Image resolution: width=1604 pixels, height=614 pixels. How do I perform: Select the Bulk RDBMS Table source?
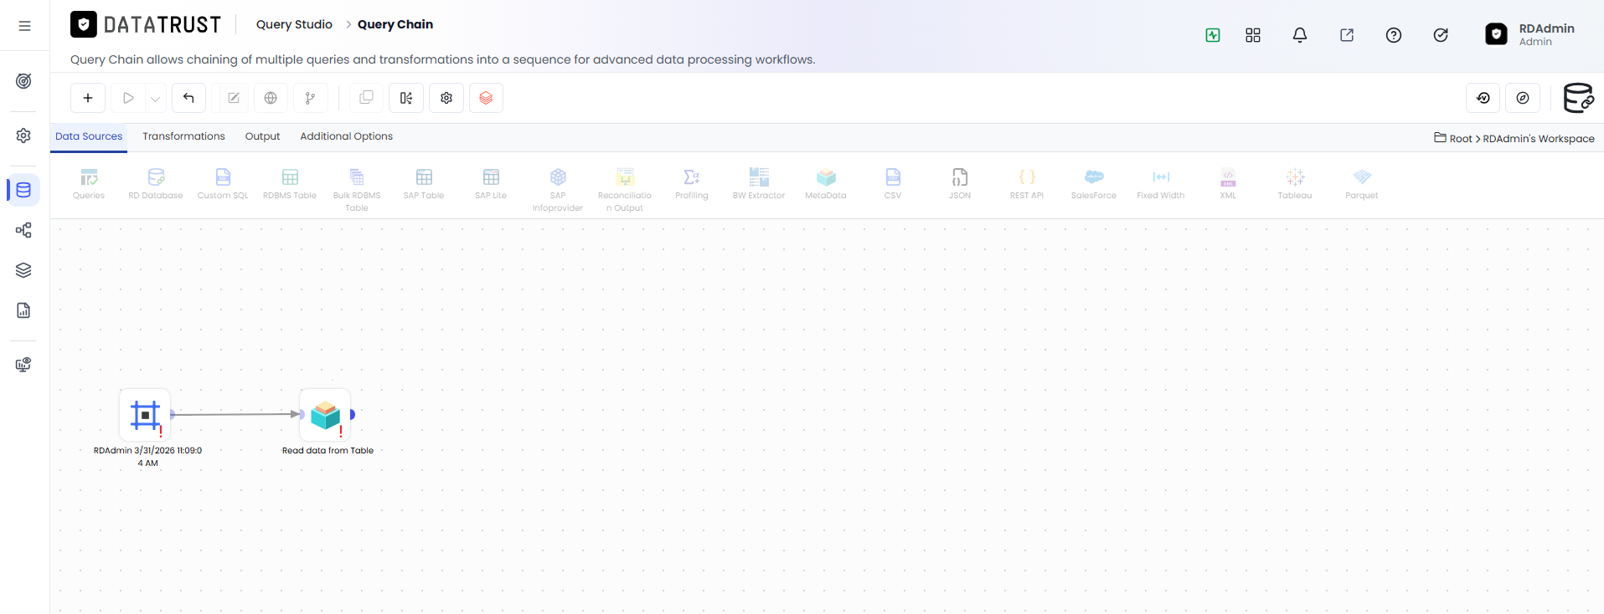click(x=357, y=190)
